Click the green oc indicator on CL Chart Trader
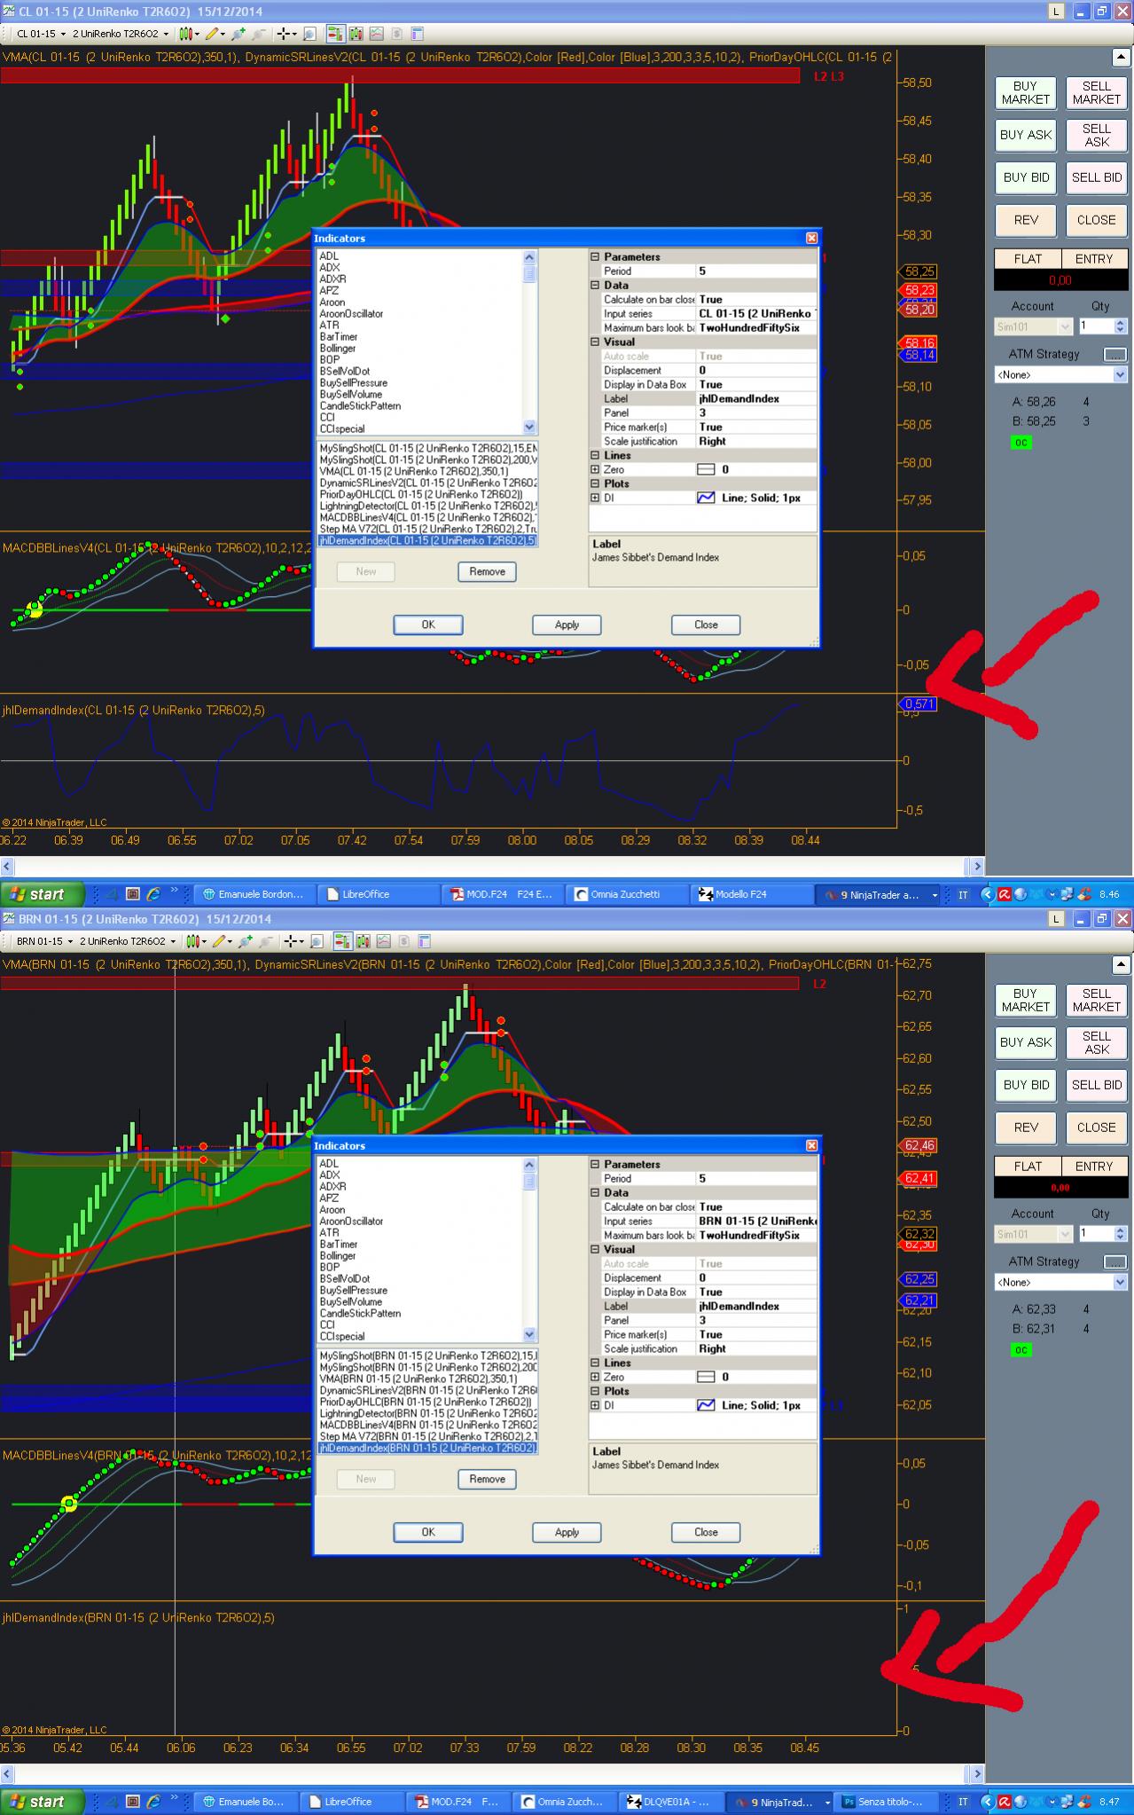Image resolution: width=1134 pixels, height=1815 pixels. pyautogui.click(x=1021, y=442)
